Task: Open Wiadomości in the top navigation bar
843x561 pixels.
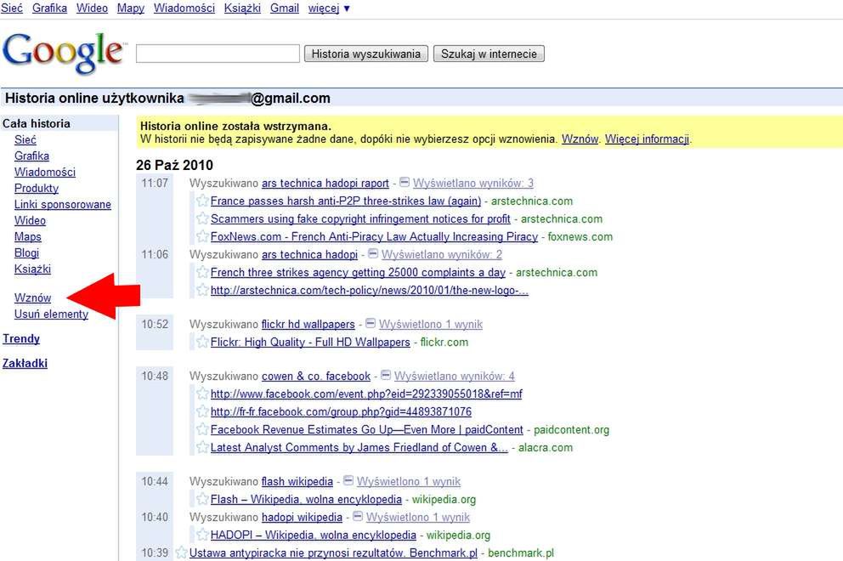Action: coord(184,8)
